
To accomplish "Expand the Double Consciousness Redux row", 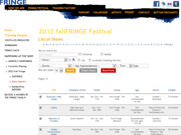I will click(41, 130).
